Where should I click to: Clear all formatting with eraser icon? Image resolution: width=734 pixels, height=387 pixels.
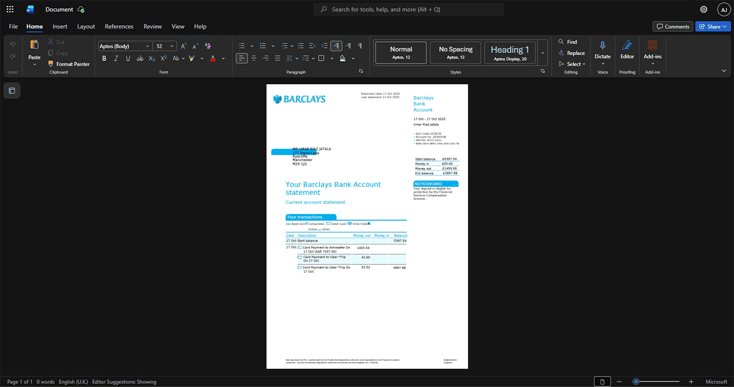[208, 46]
